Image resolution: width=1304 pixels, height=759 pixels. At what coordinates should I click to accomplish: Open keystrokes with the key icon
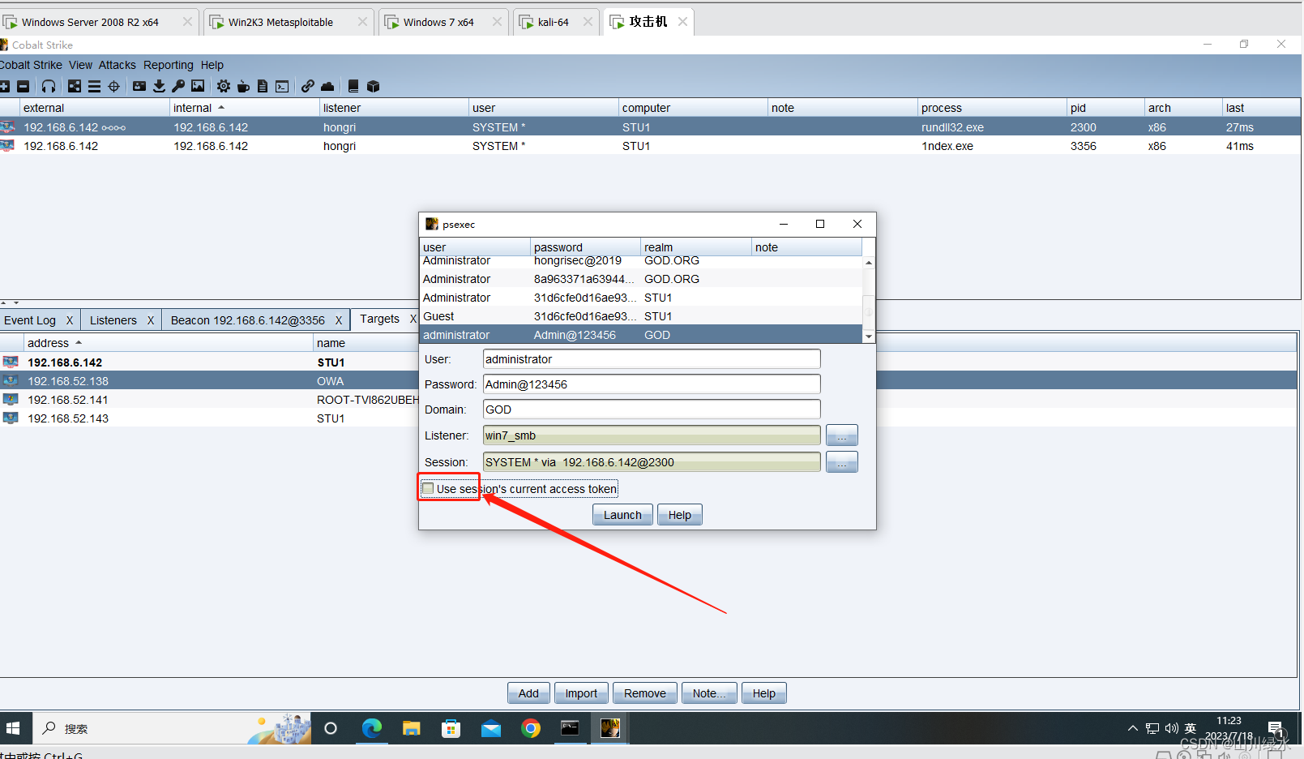point(178,86)
